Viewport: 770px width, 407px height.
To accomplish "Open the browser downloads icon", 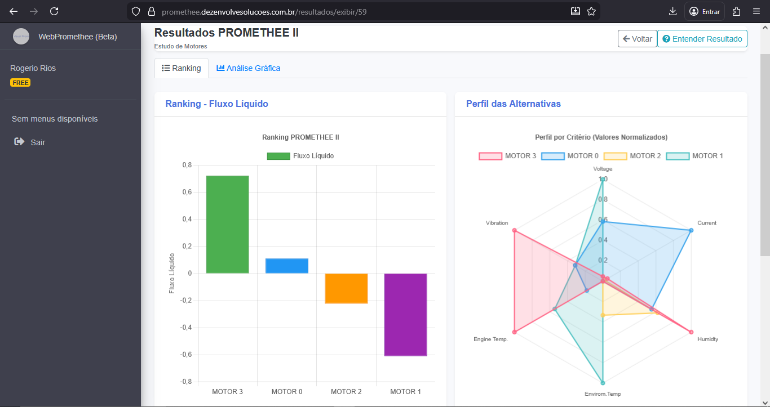I will 672,11.
